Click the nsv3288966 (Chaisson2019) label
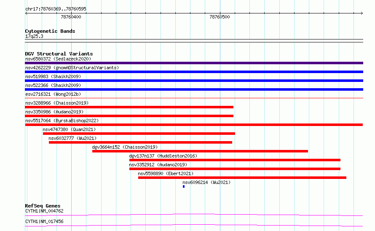375x231 pixels. tap(57, 103)
